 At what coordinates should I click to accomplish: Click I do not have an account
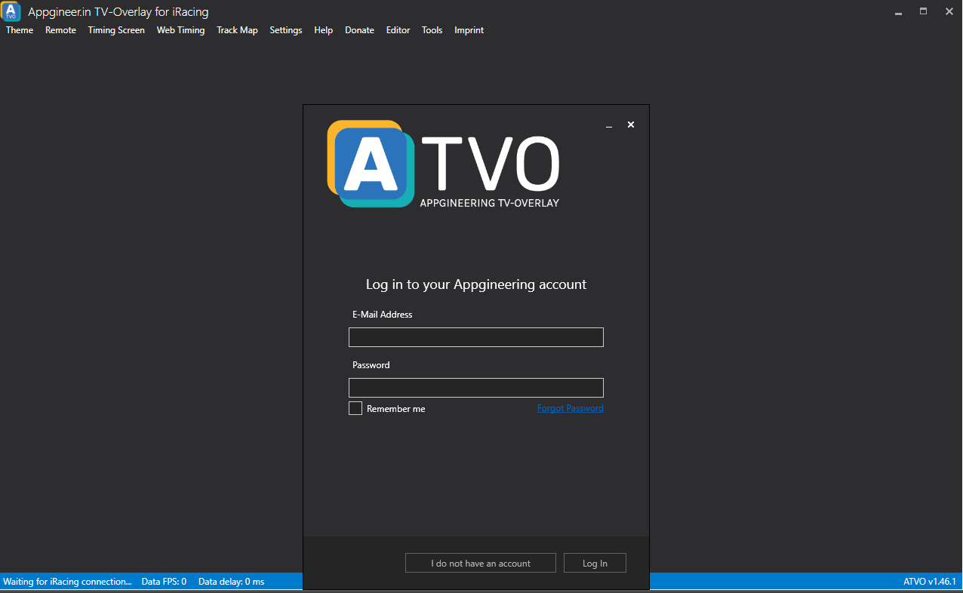tap(480, 563)
